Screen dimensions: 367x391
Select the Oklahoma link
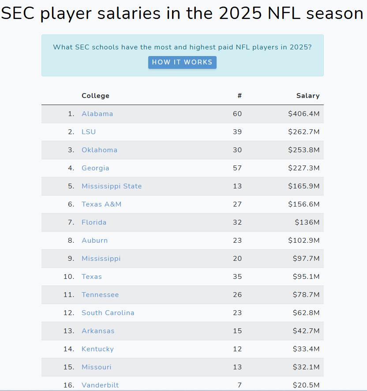[100, 150]
